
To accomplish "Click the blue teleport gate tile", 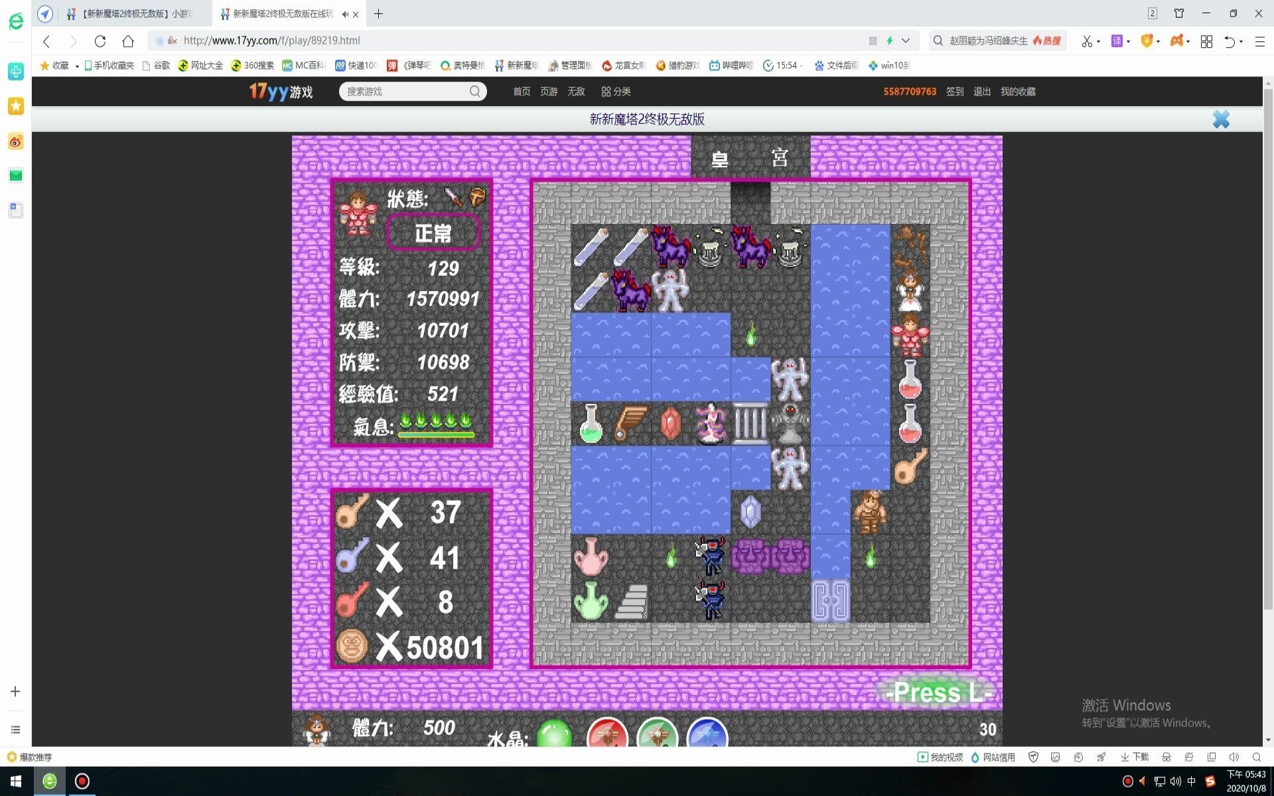I will [x=831, y=601].
